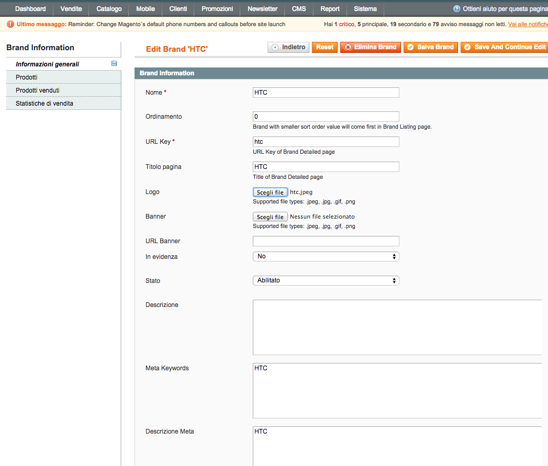Click the Brand Information sidebar heading

(40, 48)
